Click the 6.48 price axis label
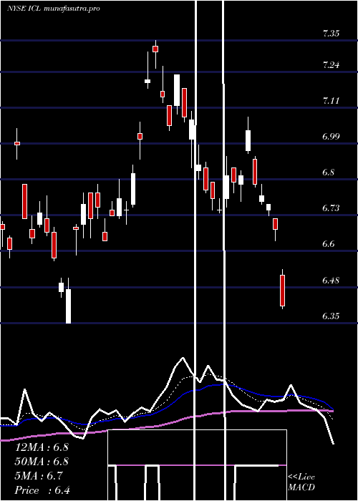358x501 pixels. [x=331, y=281]
